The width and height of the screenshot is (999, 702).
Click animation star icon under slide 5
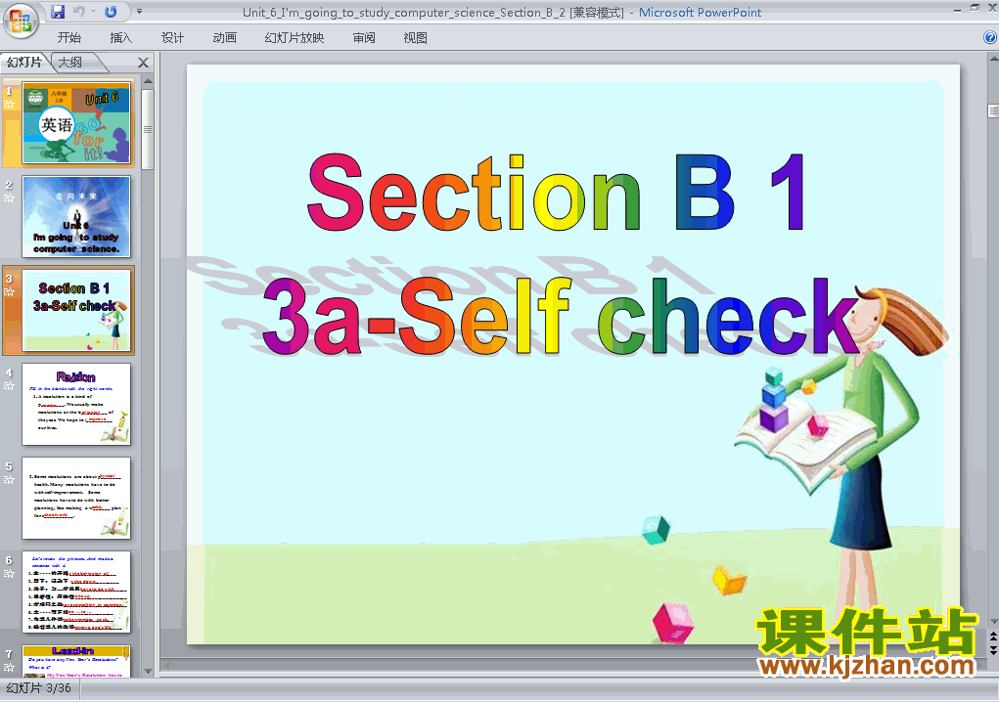click(9, 479)
